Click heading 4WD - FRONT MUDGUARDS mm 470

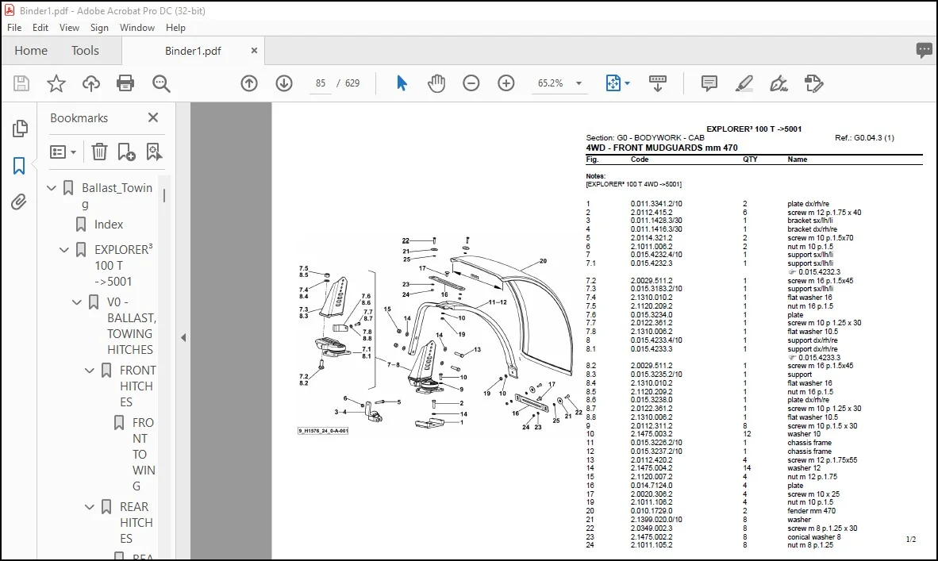[x=662, y=148]
